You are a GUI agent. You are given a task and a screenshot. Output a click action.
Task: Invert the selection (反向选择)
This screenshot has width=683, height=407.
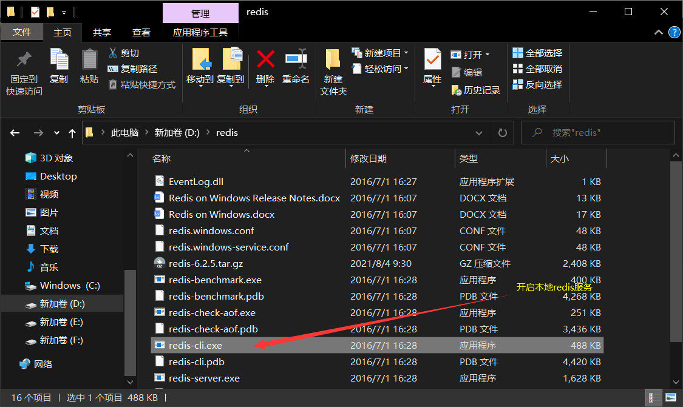pos(537,84)
